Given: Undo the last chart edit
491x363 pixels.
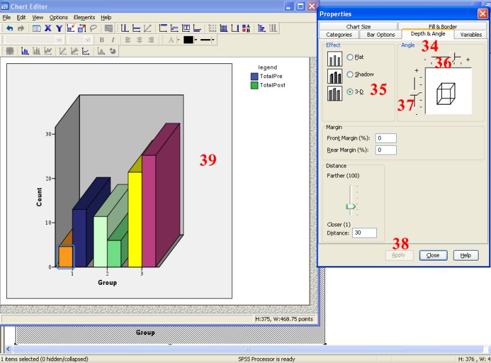Looking at the screenshot, I should coord(10,29).
